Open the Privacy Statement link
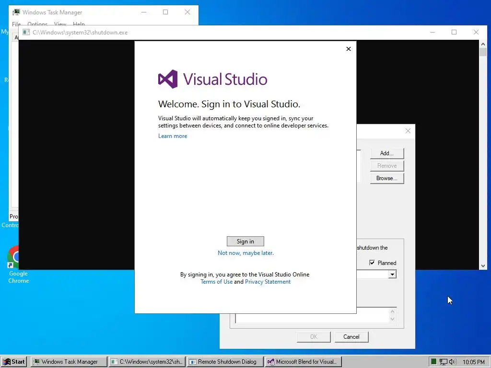This screenshot has width=491, height=368. point(268,282)
